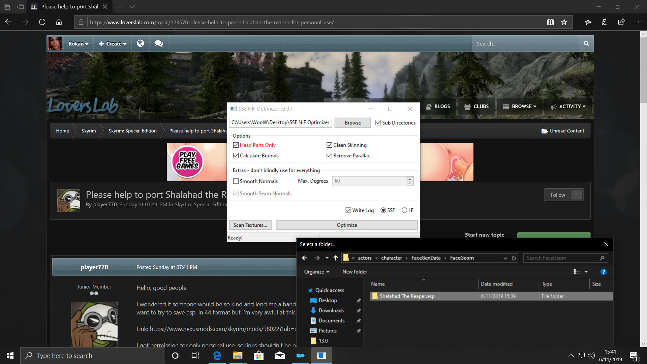The height and width of the screenshot is (364, 647).
Task: Click the Browse button in NIF Optimizer
Action: 352,123
